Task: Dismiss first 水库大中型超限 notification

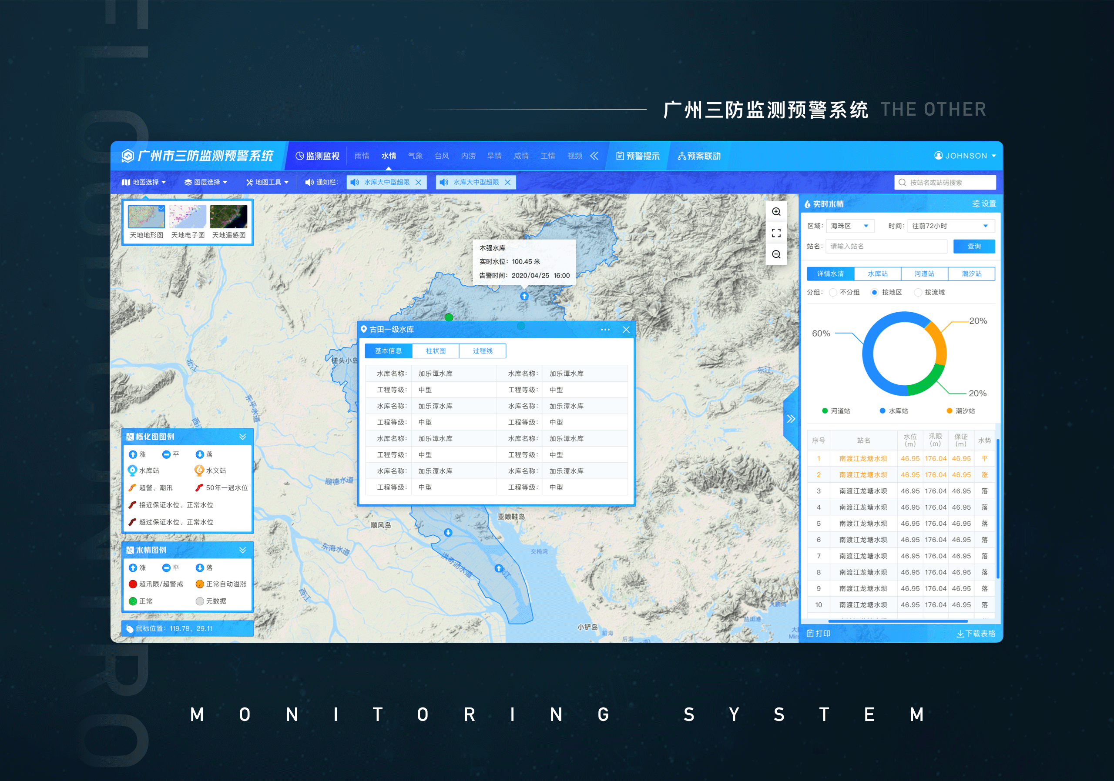Action: point(418,182)
